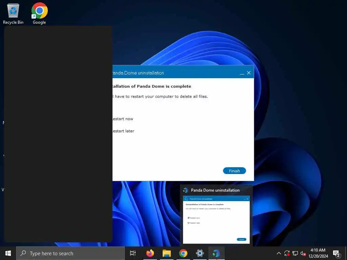
Task: Minimize the Panda Dome uninstallation window
Action: (242, 73)
